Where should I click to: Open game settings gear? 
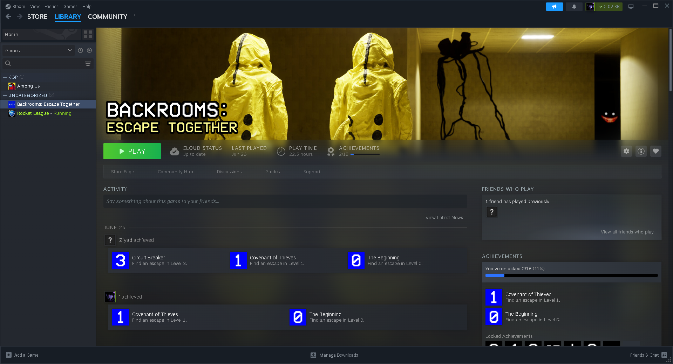tap(626, 151)
